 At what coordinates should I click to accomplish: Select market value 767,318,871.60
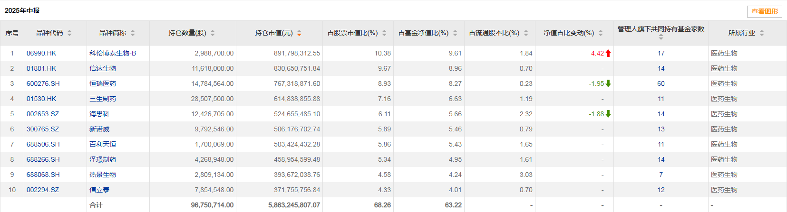pyautogui.click(x=297, y=83)
